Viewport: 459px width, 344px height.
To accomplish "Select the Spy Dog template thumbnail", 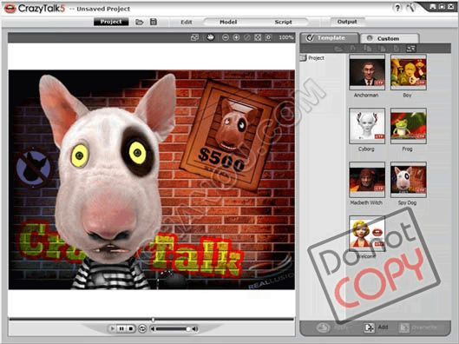I will tap(409, 180).
